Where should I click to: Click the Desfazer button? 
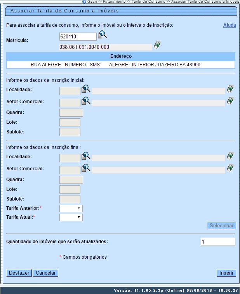click(19, 273)
